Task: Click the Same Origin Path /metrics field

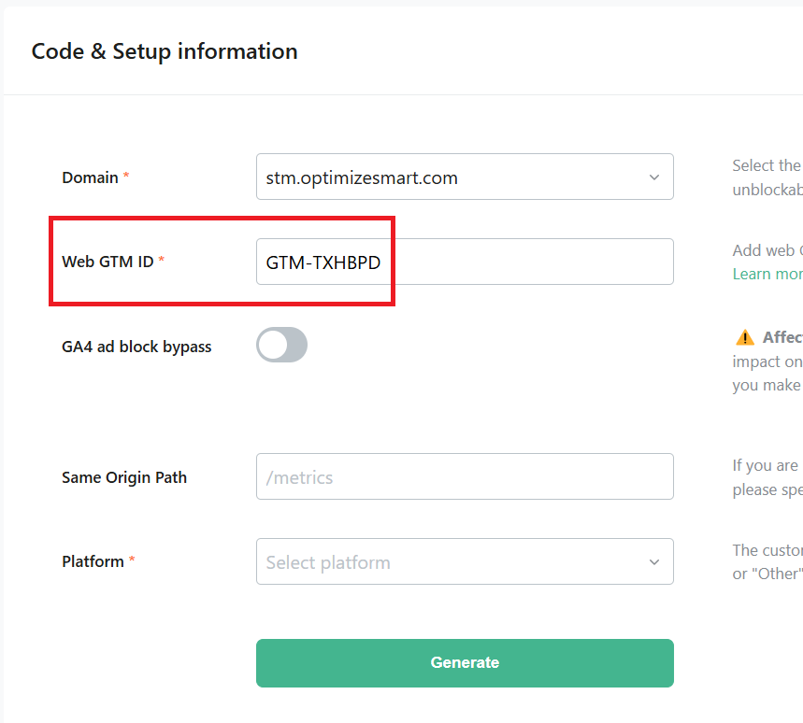Action: click(465, 477)
